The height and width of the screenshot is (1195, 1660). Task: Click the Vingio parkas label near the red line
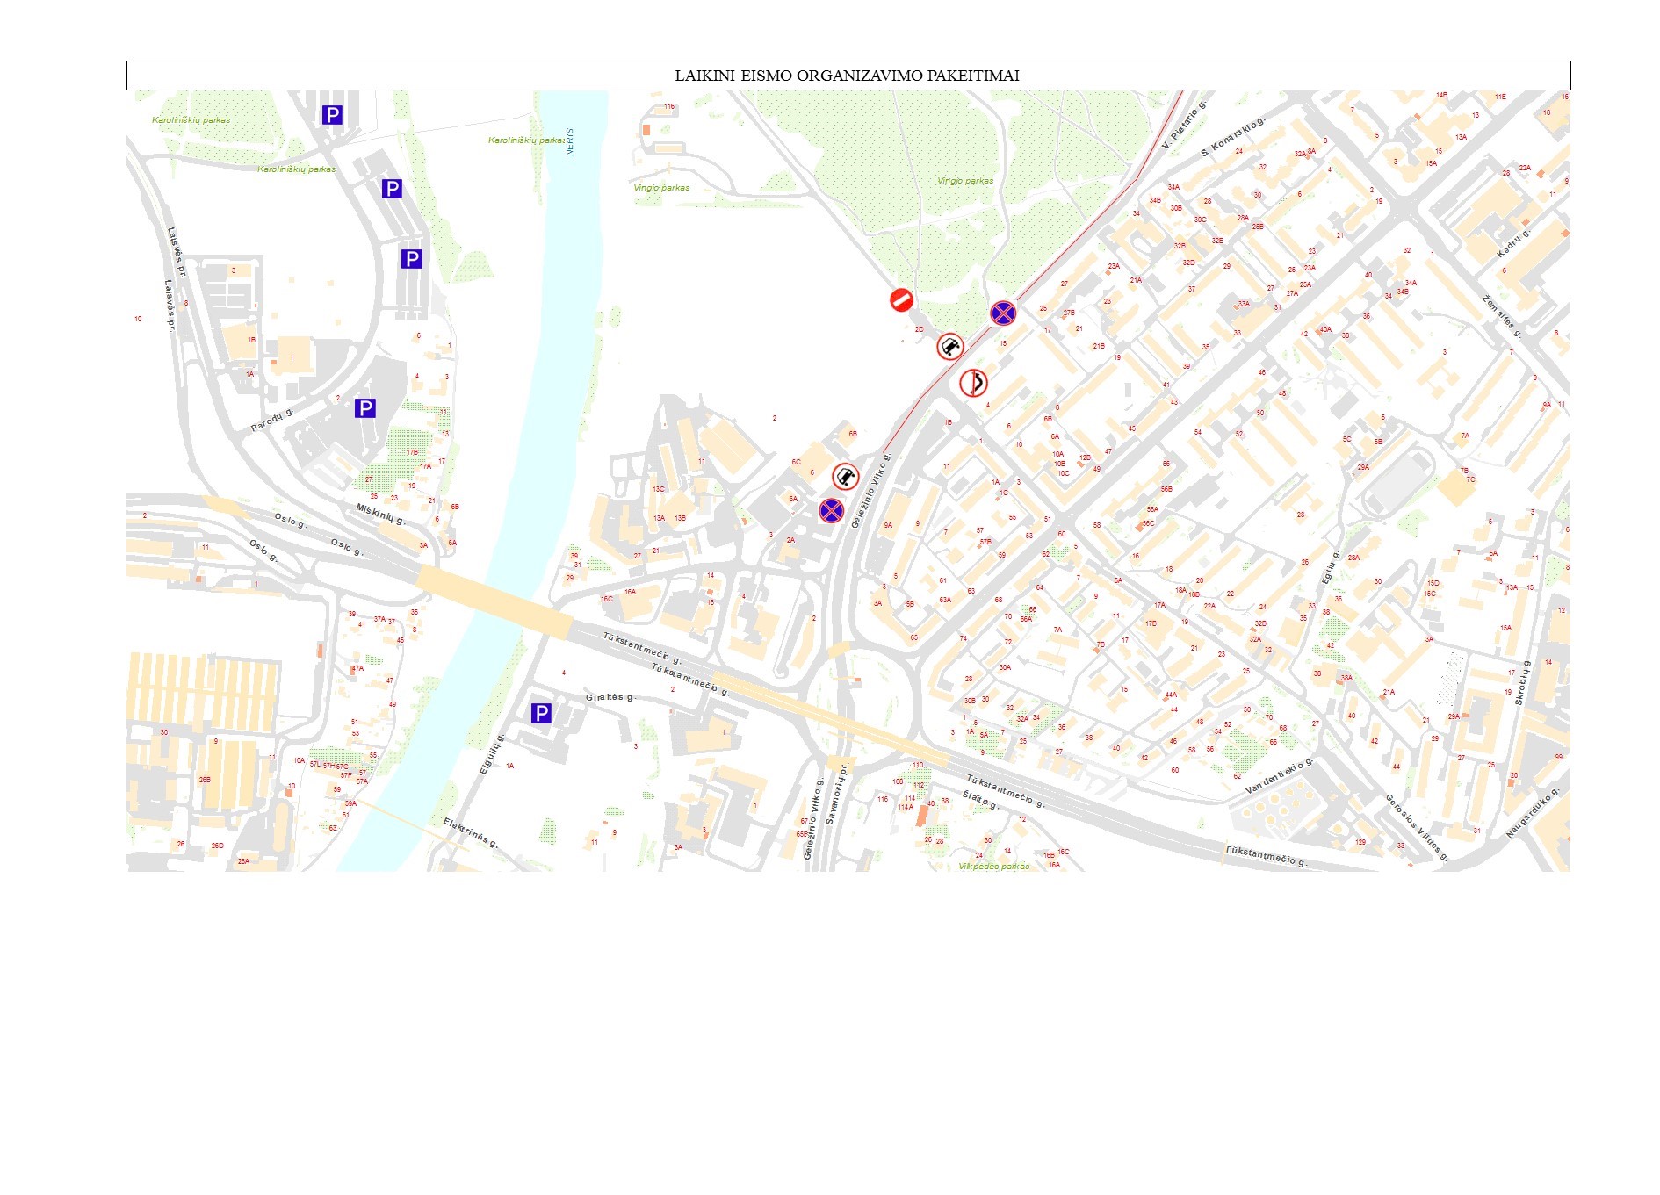(965, 180)
